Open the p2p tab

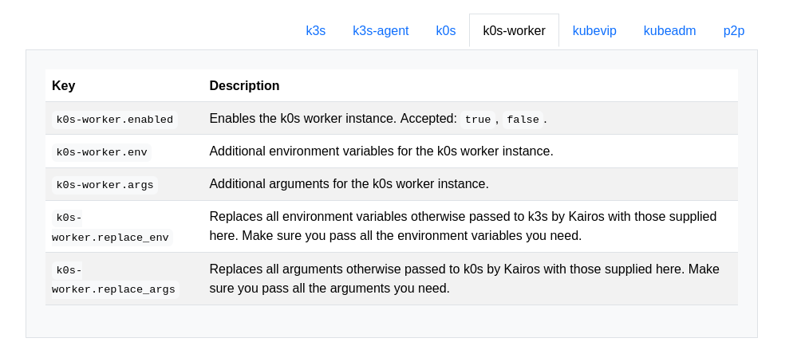734,31
